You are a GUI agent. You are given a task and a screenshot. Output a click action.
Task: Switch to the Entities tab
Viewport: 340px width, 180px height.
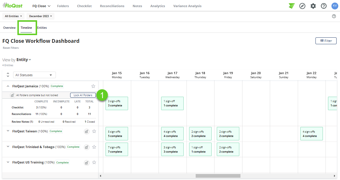pyautogui.click(x=42, y=28)
